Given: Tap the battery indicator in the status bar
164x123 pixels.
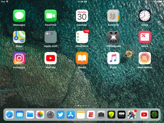Looking at the screenshot, I should coord(161,2).
